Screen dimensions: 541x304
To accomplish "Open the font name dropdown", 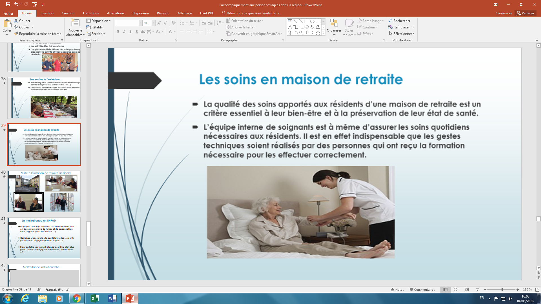I will point(140,23).
